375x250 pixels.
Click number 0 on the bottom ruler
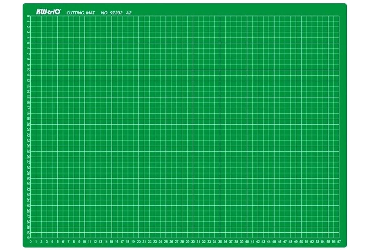click(x=30, y=242)
